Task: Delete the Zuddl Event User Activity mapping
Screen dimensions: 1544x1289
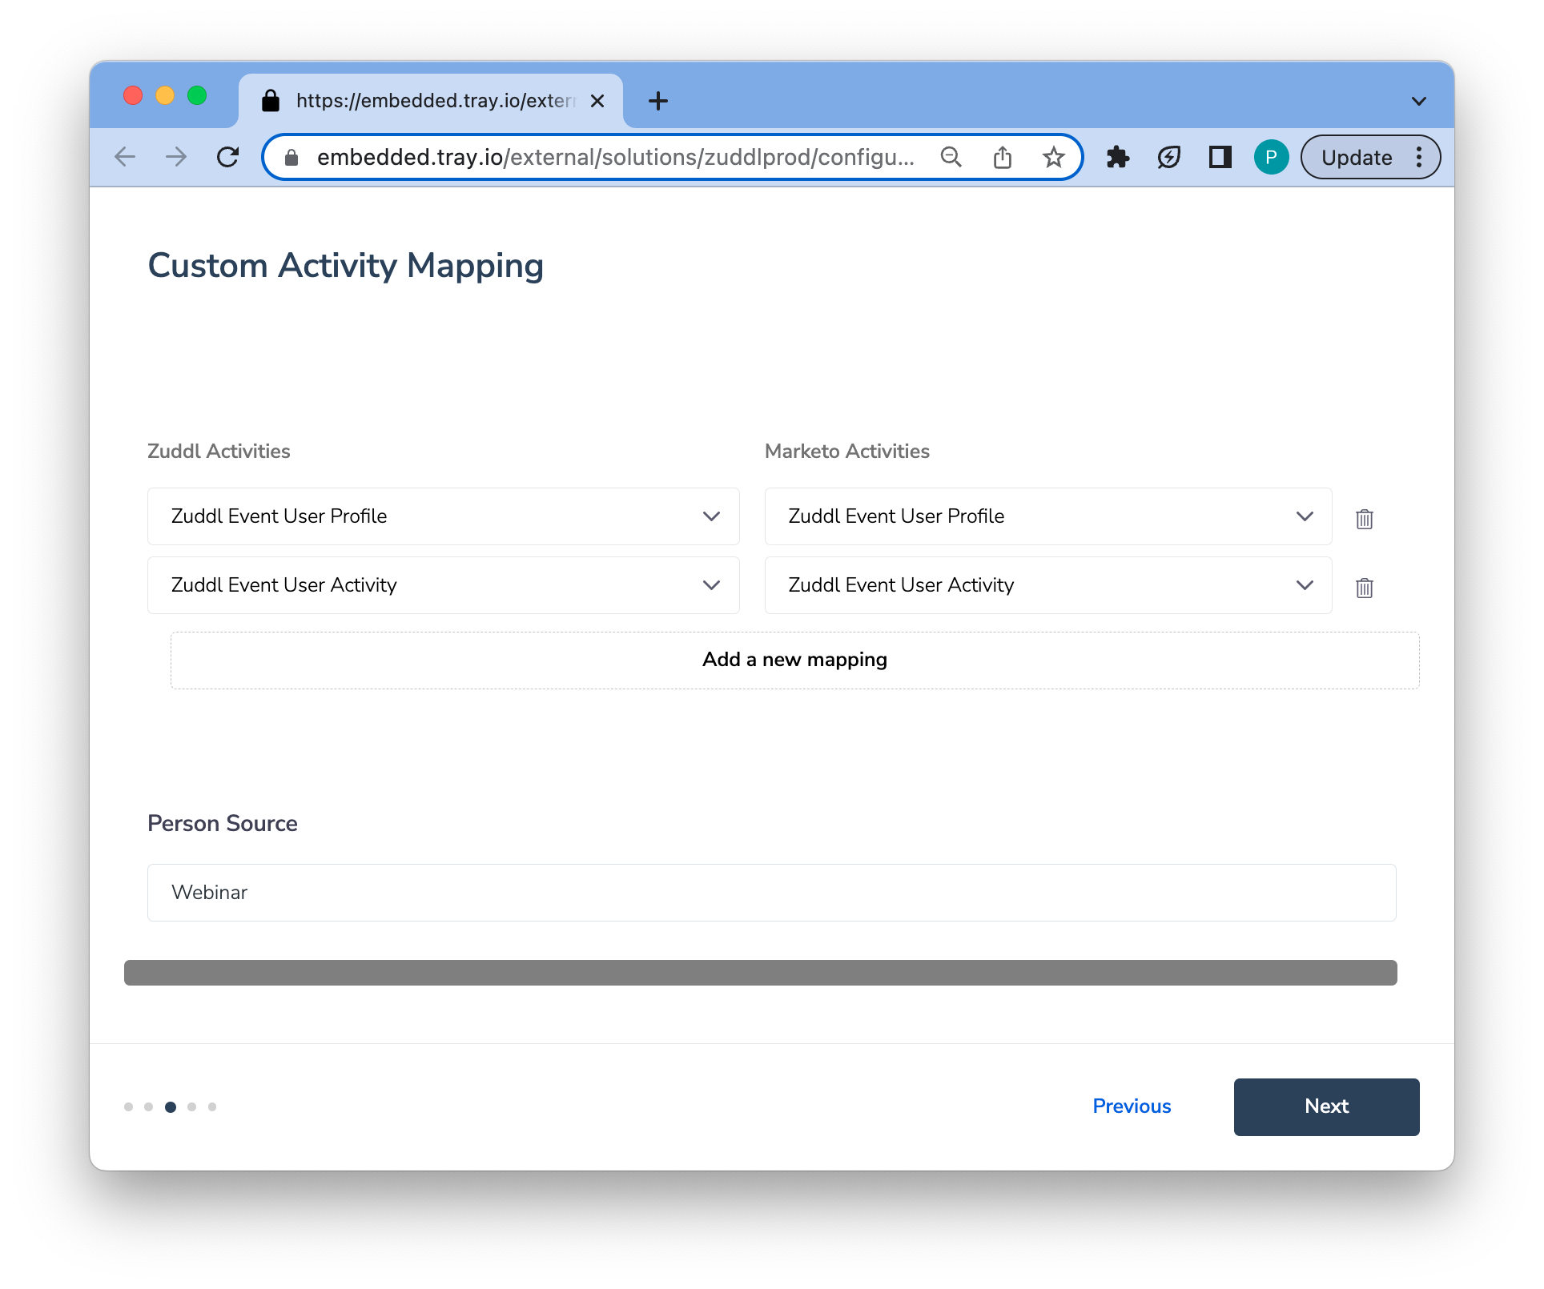Action: coord(1364,588)
